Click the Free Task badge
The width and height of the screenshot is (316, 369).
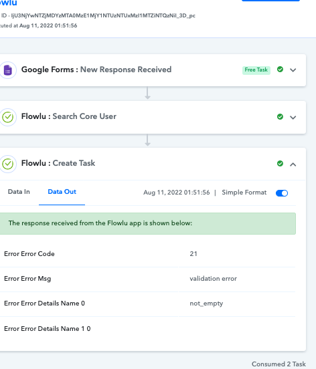(256, 70)
